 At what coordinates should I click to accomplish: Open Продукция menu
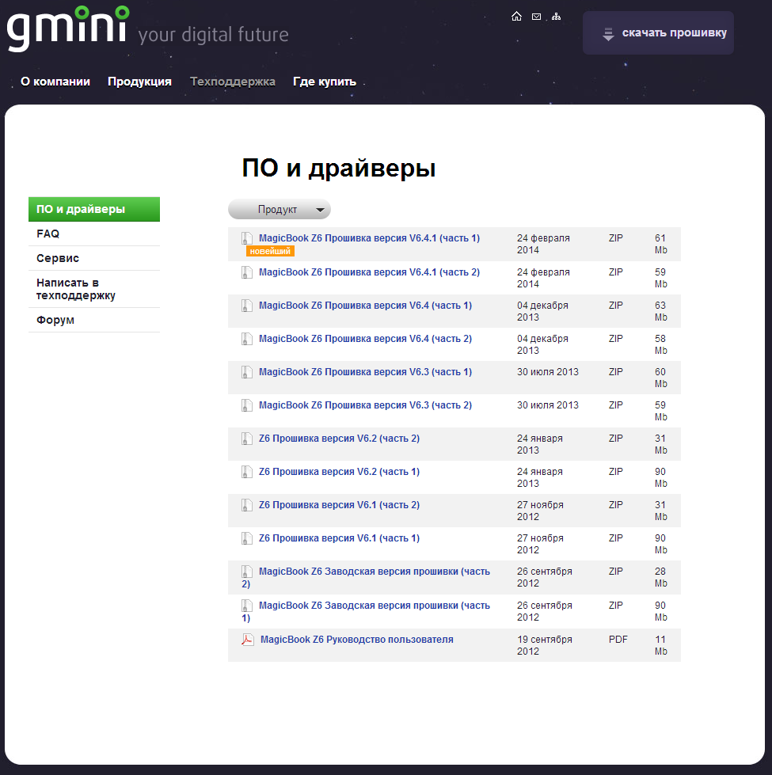click(x=140, y=82)
